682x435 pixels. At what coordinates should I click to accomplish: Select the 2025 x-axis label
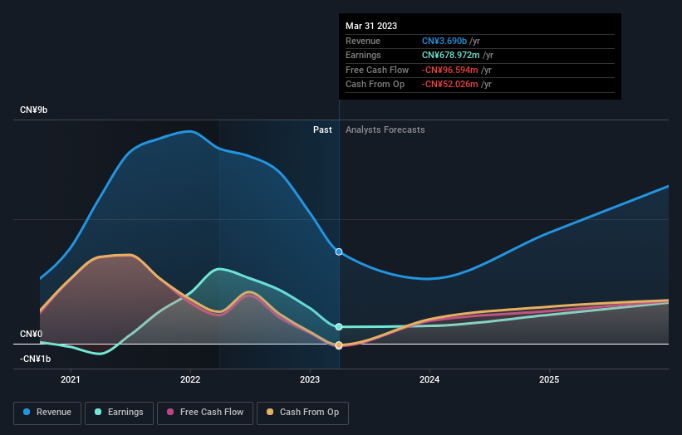tap(549, 380)
